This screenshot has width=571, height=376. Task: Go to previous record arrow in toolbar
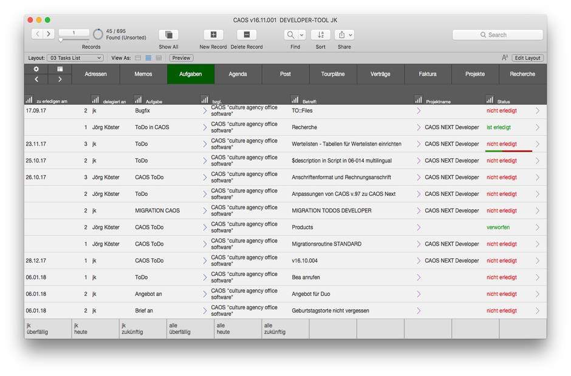[38, 34]
